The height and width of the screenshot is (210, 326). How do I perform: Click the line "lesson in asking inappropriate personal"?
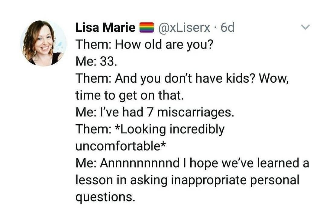[187, 180]
